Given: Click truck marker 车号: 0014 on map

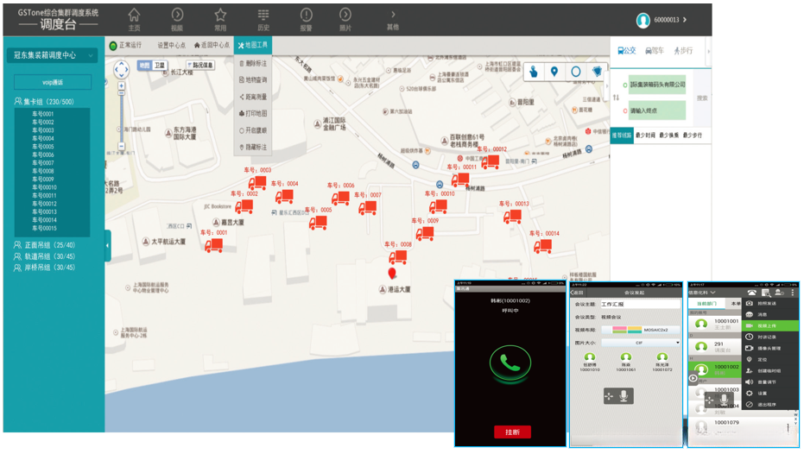Looking at the screenshot, I should [543, 247].
